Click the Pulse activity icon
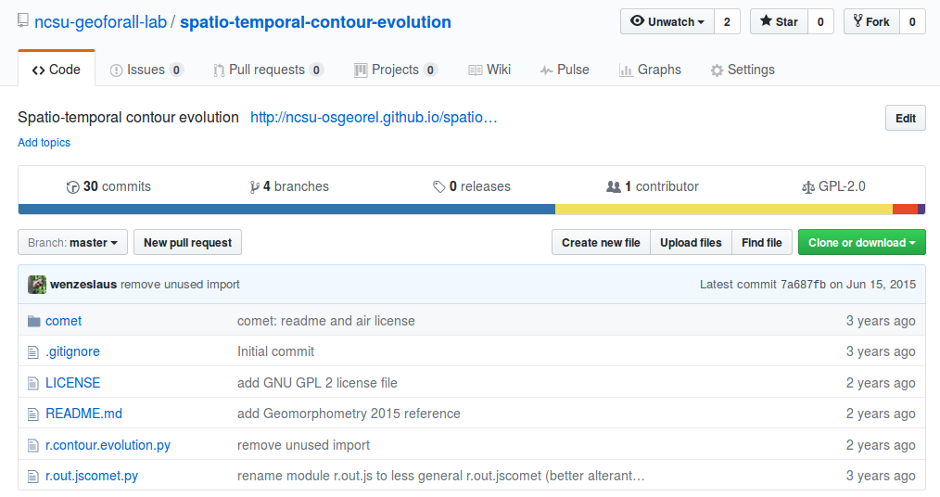The width and height of the screenshot is (940, 497). coord(546,70)
